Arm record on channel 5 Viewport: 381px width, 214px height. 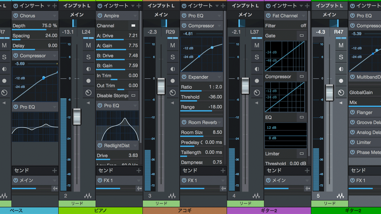(341, 81)
